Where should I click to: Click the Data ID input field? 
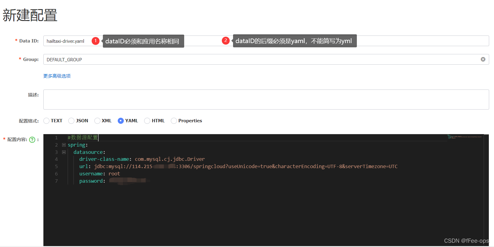[266, 41]
